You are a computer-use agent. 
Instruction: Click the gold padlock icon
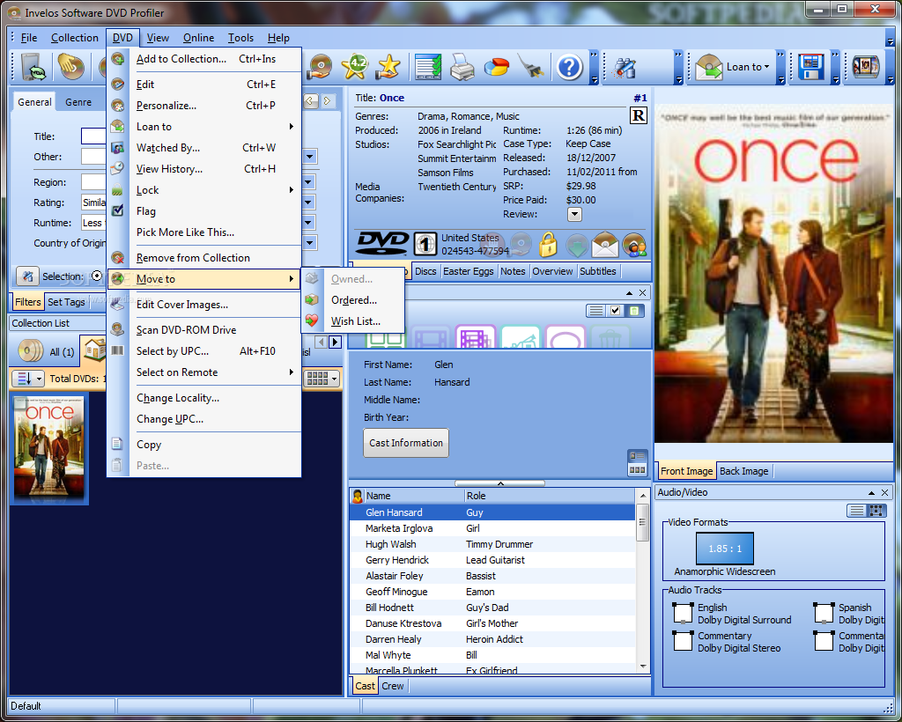coord(548,244)
